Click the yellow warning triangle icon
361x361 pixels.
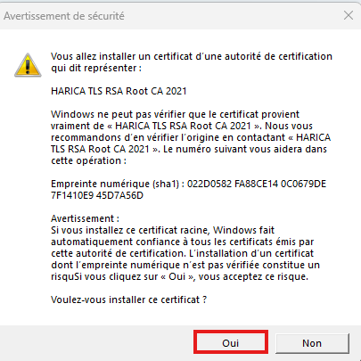28,65
